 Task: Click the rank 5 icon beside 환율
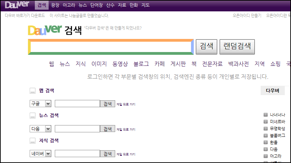click(265, 142)
